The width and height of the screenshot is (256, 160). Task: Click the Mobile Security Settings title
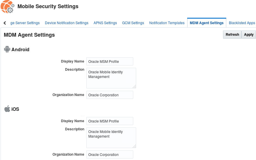pos(48,6)
